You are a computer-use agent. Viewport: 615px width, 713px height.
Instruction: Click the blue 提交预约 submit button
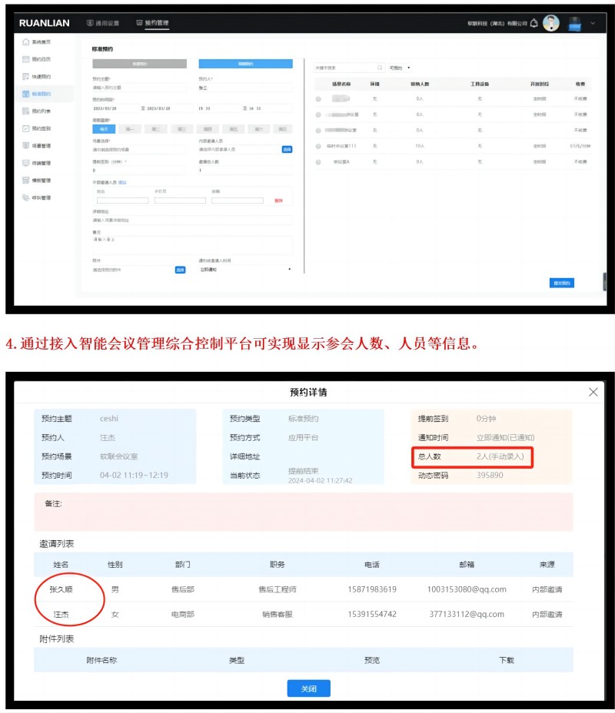click(562, 283)
